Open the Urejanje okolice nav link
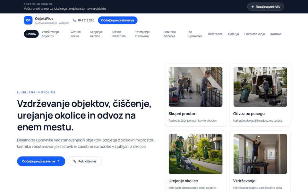The width and height of the screenshot is (308, 192). [96, 34]
